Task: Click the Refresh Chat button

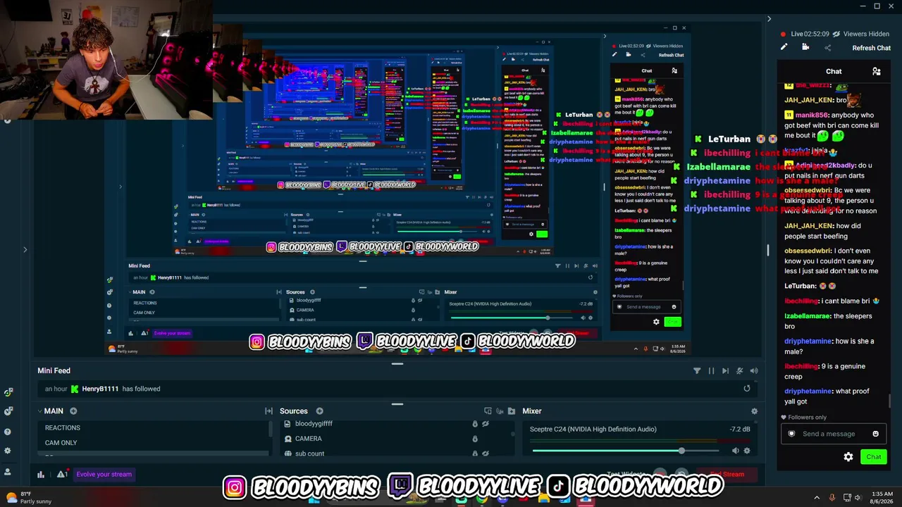Action: [872, 48]
